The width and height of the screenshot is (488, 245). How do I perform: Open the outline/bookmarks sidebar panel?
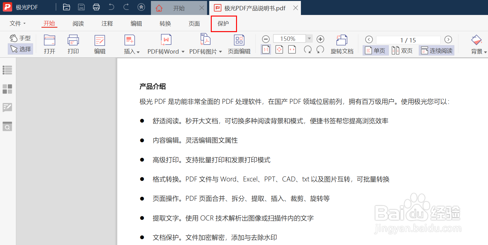(x=7, y=70)
